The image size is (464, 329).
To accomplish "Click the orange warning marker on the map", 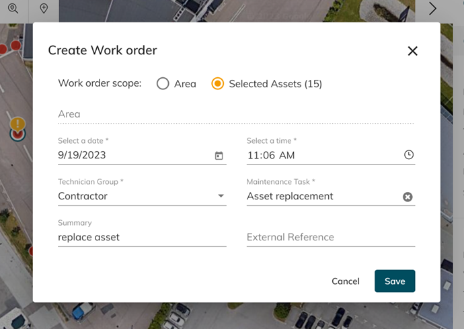I will click(x=18, y=124).
